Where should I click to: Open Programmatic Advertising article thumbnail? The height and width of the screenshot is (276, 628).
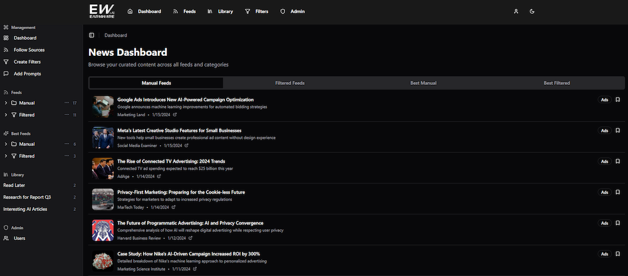point(103,230)
